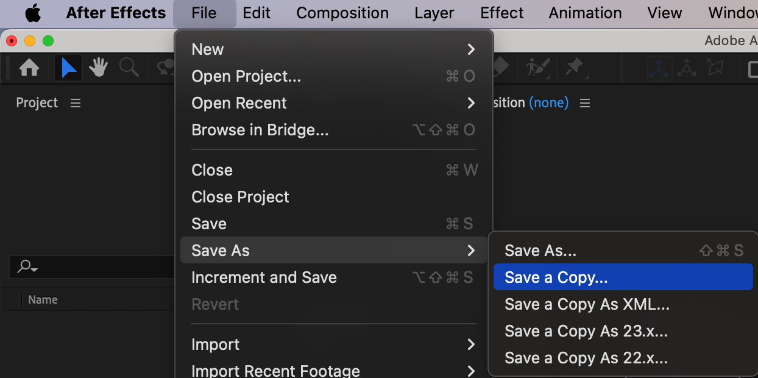Click Open Project in File menu

click(x=246, y=76)
